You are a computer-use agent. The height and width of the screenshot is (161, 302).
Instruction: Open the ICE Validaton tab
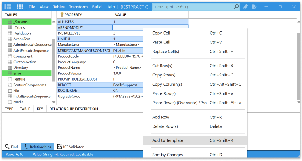pyautogui.click(x=71, y=147)
